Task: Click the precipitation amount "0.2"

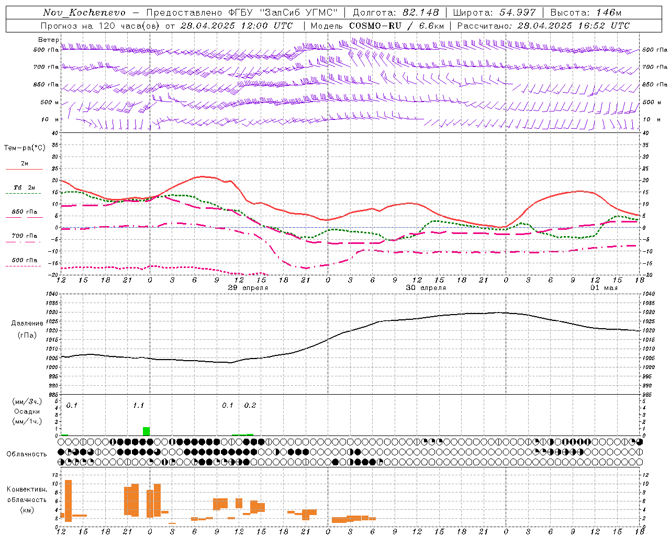Action: (x=250, y=405)
